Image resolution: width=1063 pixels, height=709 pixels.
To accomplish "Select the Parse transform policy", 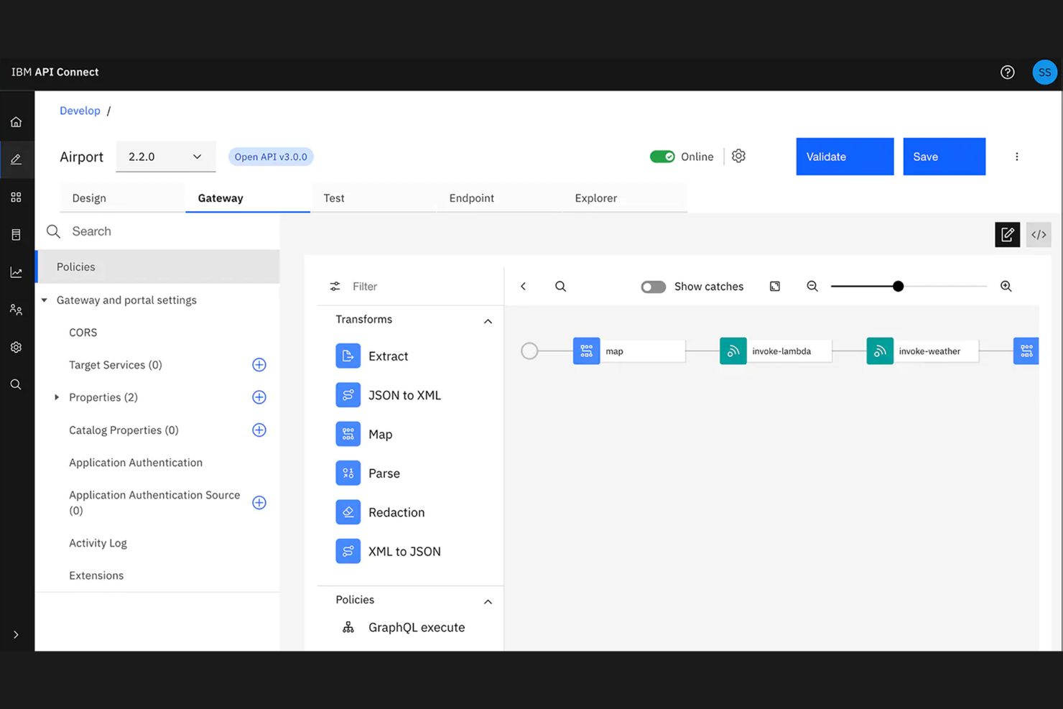I will [x=368, y=473].
